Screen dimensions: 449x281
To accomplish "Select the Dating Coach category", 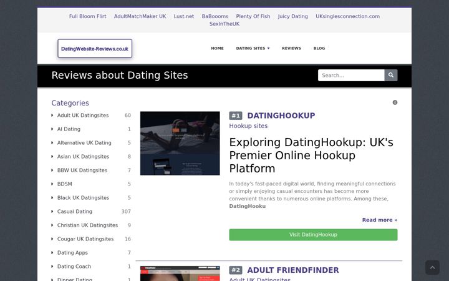I will (74, 267).
